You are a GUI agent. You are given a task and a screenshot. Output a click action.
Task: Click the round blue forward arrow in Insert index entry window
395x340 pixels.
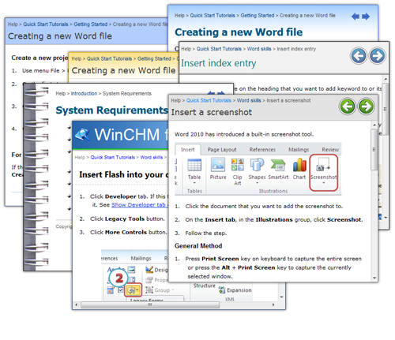pyautogui.click(x=377, y=56)
